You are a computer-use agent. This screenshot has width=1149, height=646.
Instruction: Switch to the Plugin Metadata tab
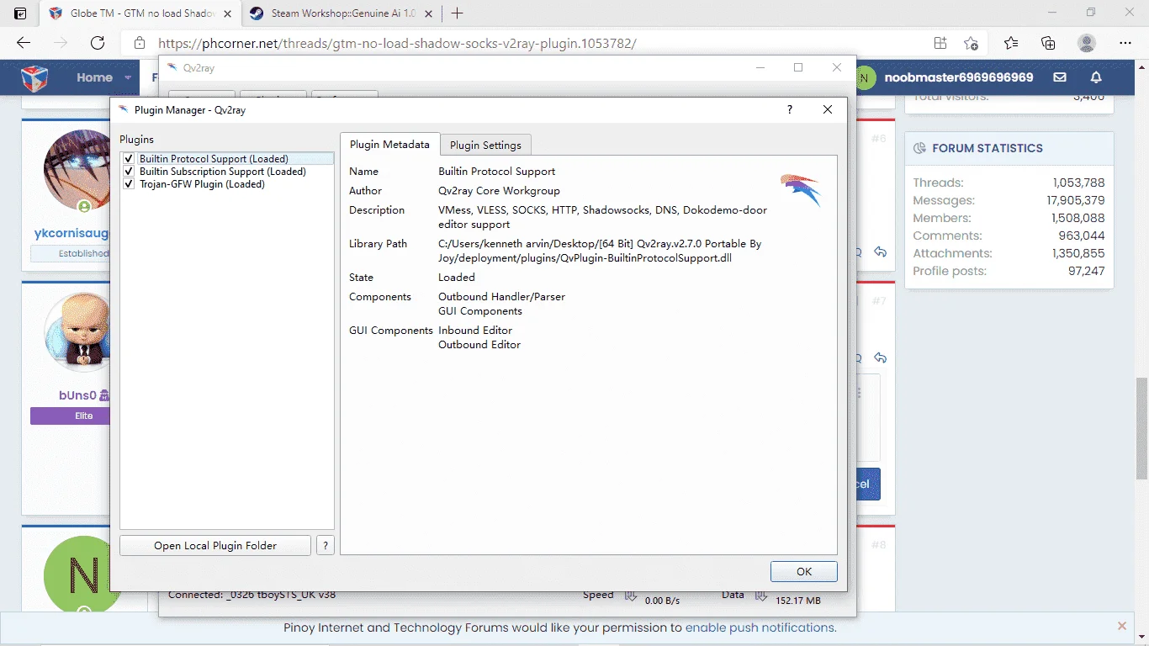click(389, 144)
